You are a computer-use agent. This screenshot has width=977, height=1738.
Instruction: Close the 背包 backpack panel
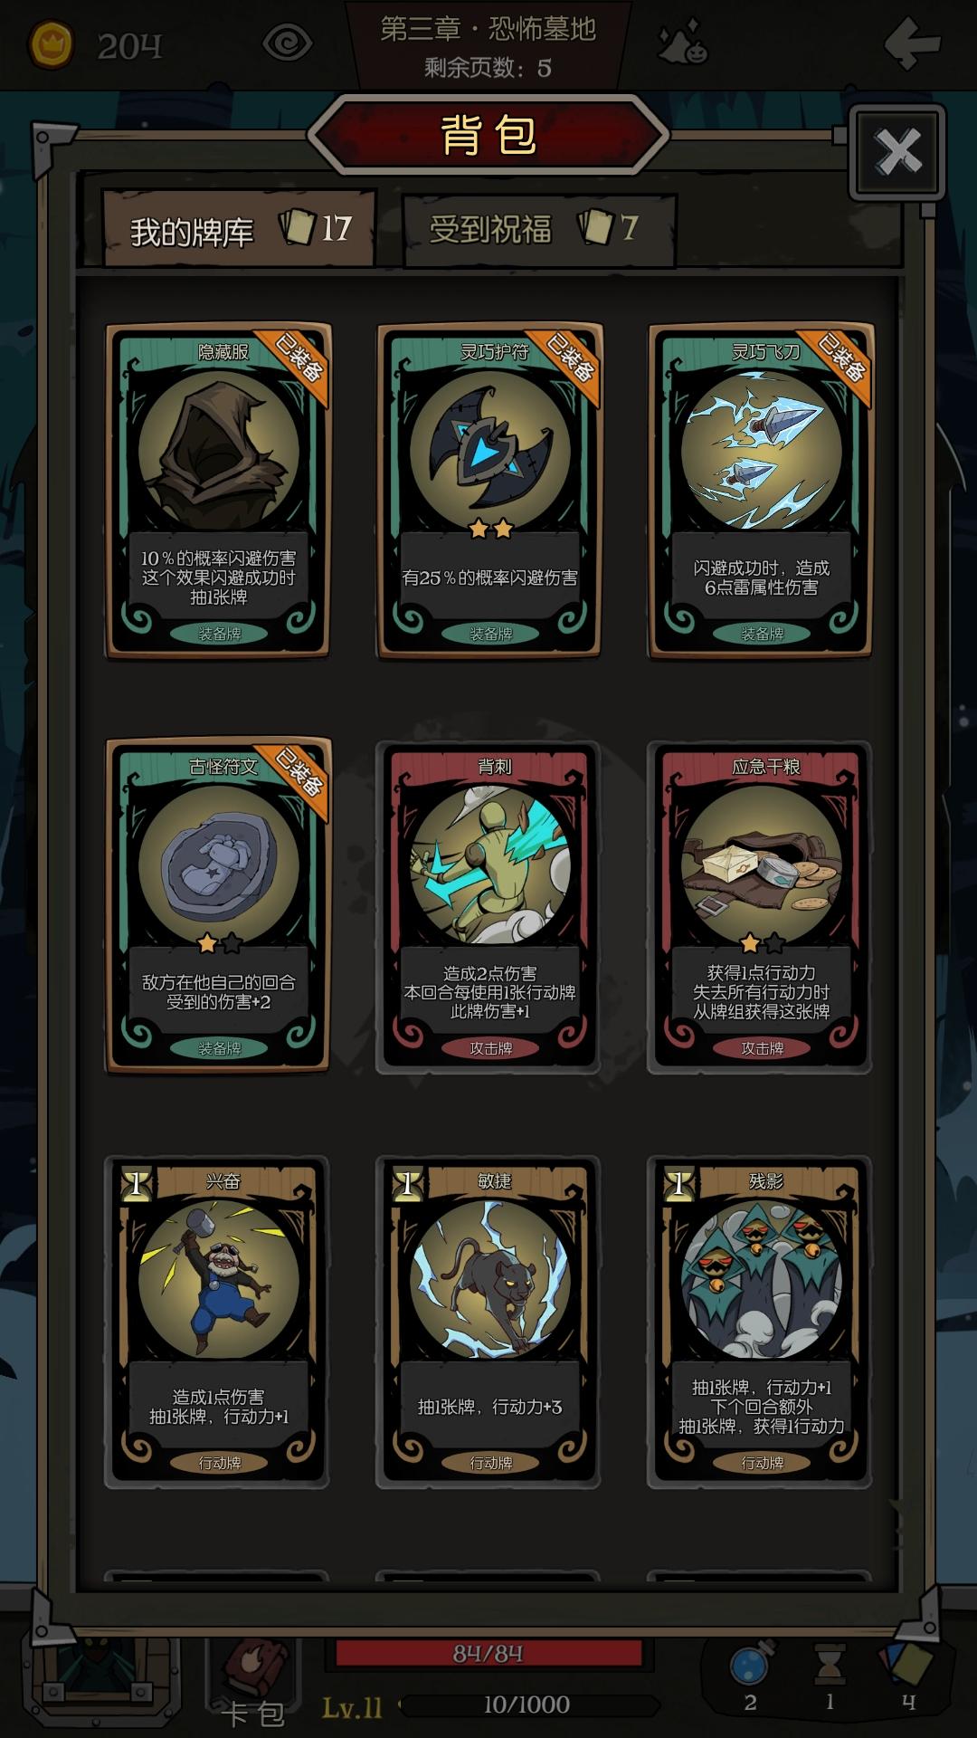coord(897,151)
